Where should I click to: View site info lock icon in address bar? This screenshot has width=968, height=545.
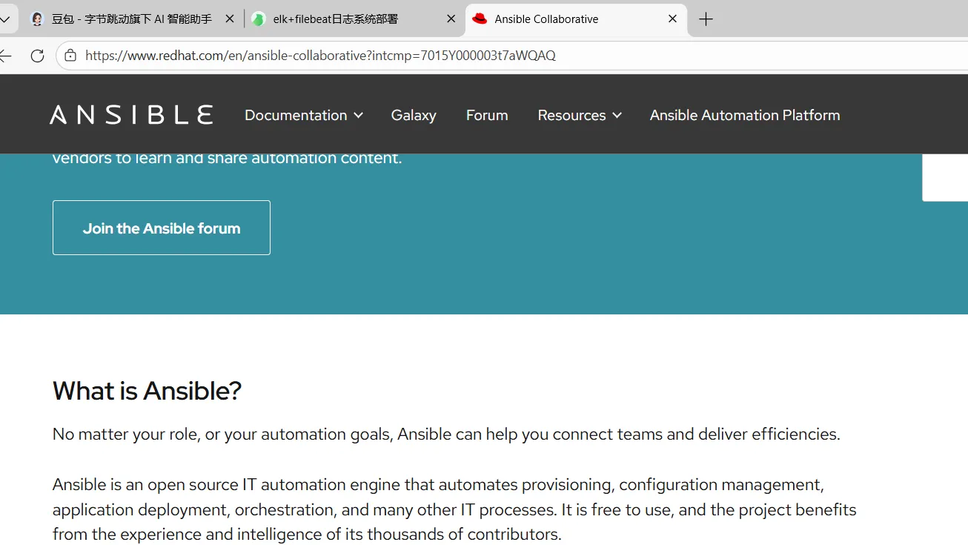(70, 56)
